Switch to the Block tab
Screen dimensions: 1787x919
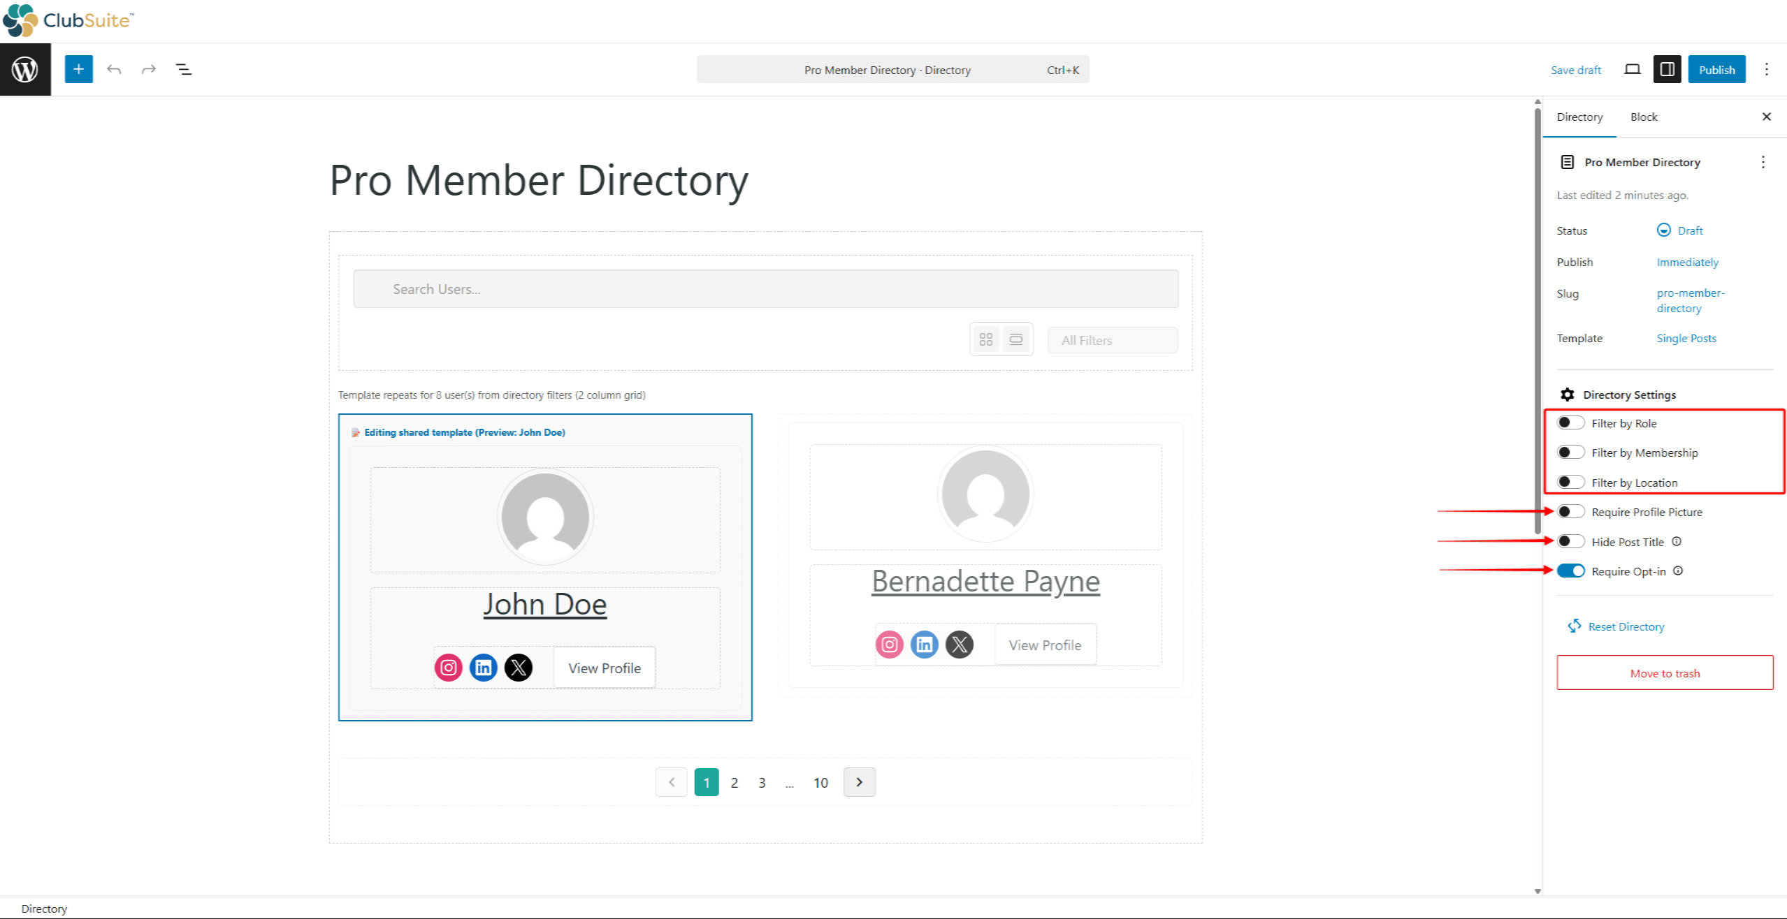click(x=1644, y=117)
